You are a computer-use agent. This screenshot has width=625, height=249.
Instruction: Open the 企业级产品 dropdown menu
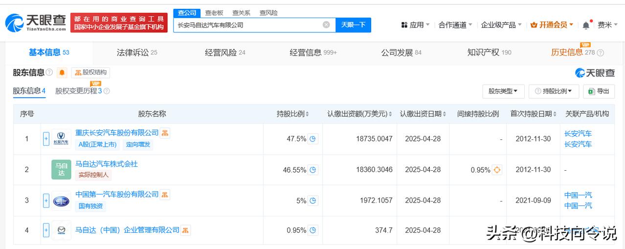501,25
